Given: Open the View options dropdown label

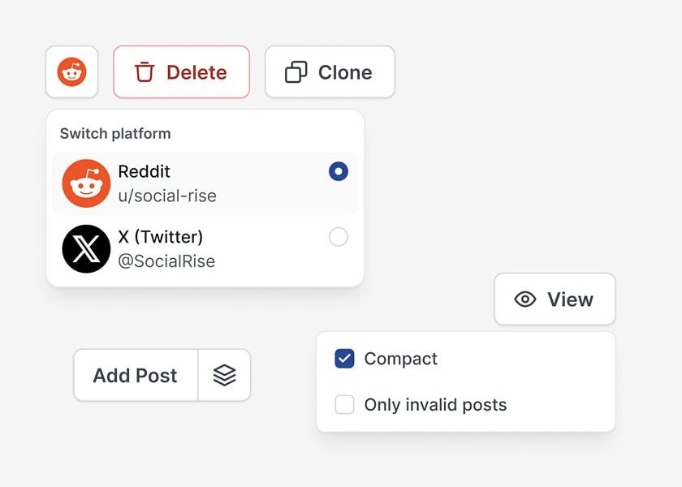Looking at the screenshot, I should tap(570, 300).
